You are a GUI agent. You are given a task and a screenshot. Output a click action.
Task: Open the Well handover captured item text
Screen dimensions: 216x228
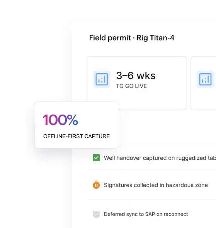pyautogui.click(x=160, y=158)
